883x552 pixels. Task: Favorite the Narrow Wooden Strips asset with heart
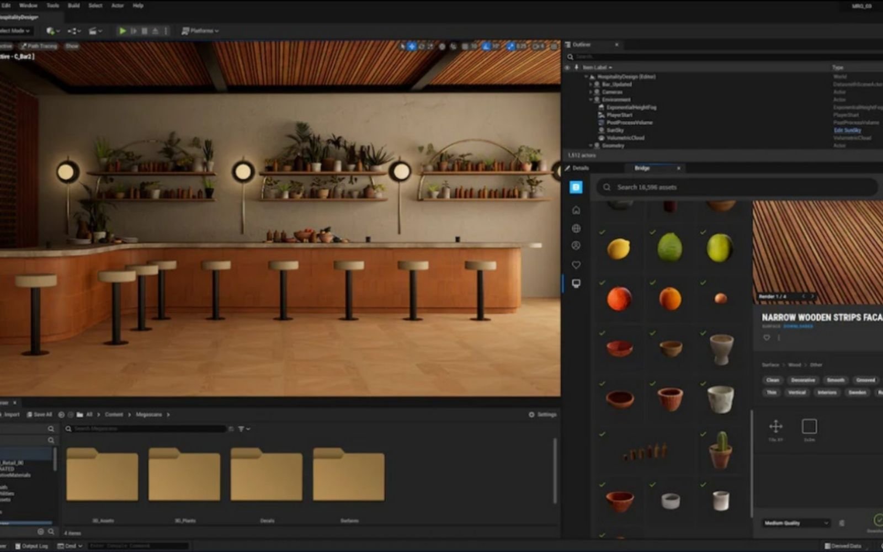[767, 338]
